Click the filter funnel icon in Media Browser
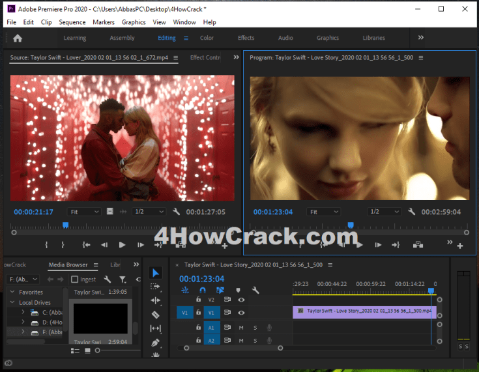Viewport: 479px width, 372px height. [x=123, y=279]
